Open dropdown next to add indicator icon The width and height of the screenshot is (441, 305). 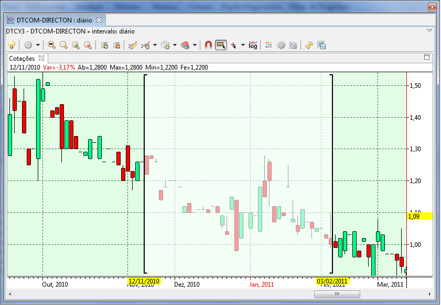coord(155,45)
